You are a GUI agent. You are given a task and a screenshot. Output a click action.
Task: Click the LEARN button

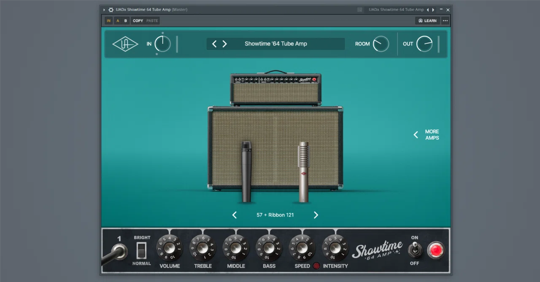point(427,21)
